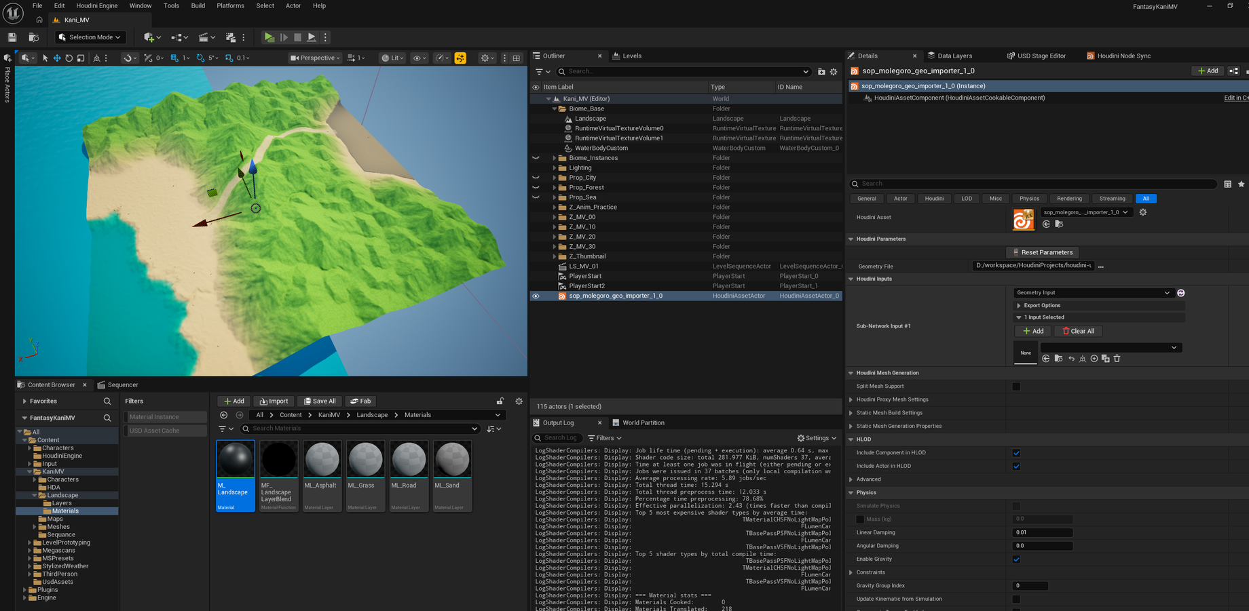This screenshot has width=1249, height=611.
Task: Click the orange highlighted viewport toolbar icon
Action: [x=460, y=58]
